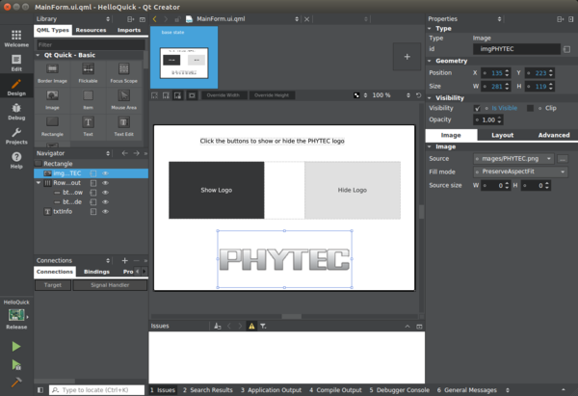The image size is (578, 396).
Task: Click the Opacity spin box
Action: tap(488, 119)
